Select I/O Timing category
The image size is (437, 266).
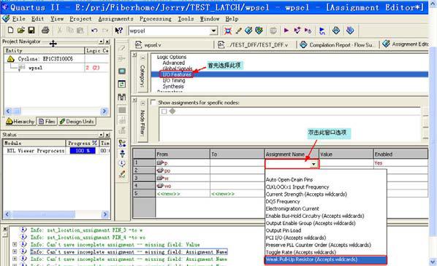point(174,81)
